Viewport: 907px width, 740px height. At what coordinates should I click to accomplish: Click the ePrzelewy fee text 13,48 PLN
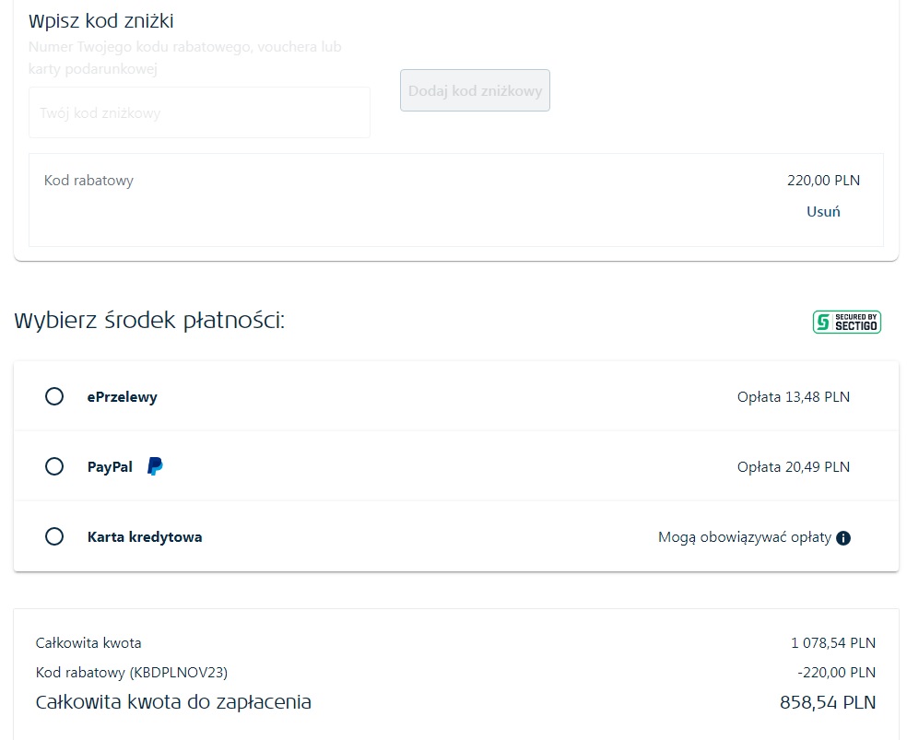[x=794, y=397]
